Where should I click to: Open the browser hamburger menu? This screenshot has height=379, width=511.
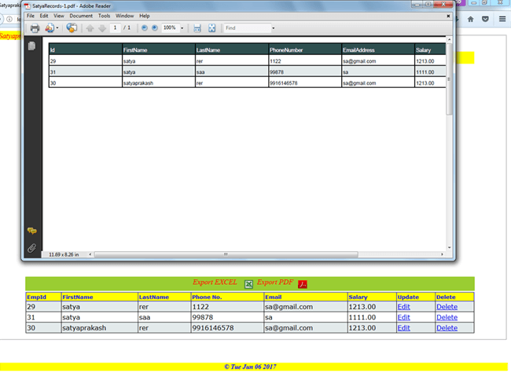(x=502, y=19)
